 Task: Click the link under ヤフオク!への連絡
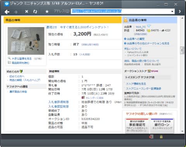pos(18,92)
